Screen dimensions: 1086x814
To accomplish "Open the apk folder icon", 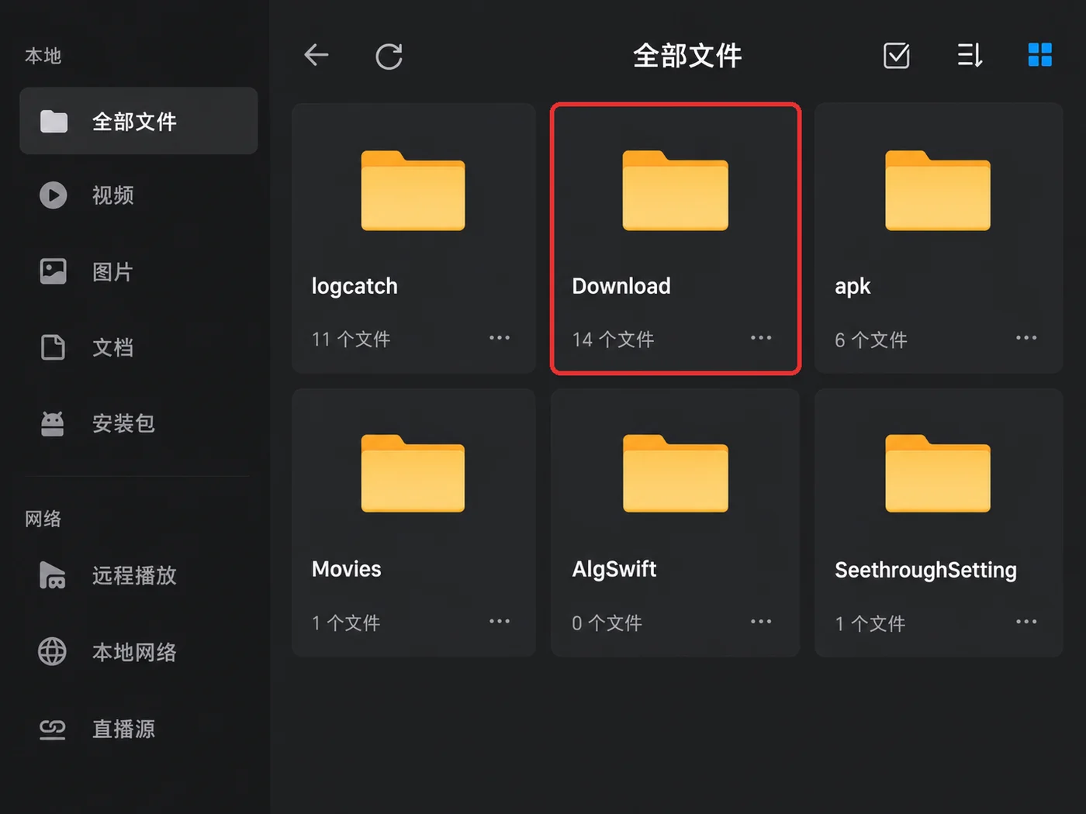I will [x=938, y=191].
